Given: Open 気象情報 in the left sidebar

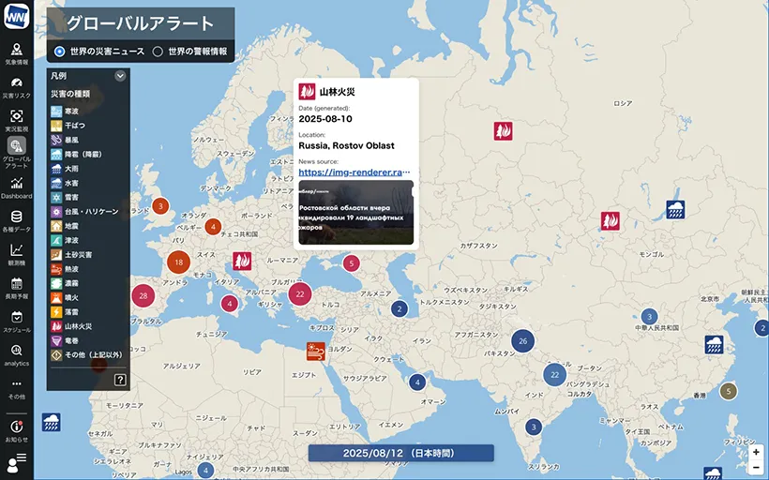Looking at the screenshot, I should [17, 53].
